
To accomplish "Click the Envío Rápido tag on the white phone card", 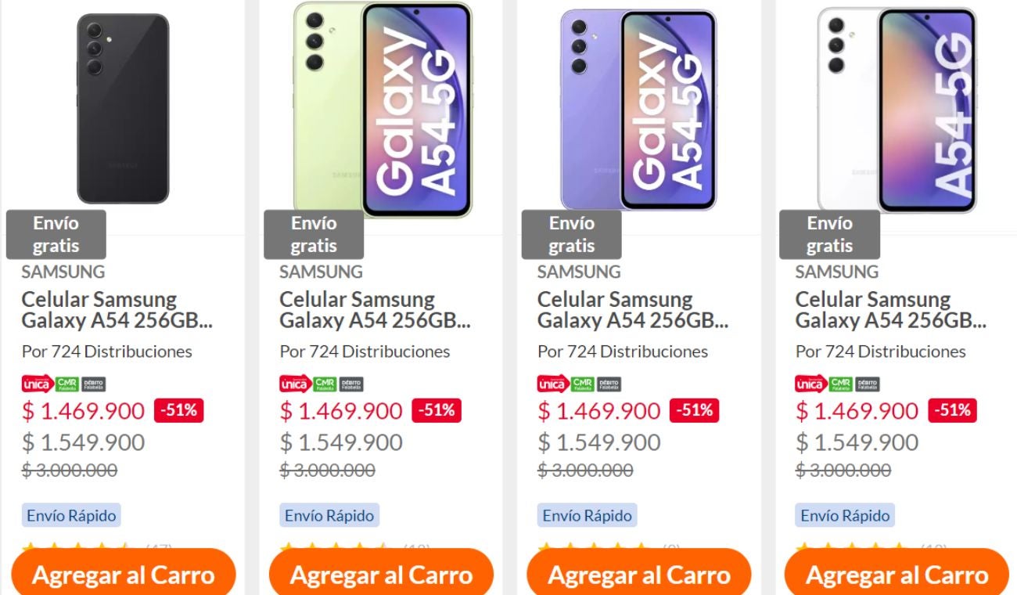I will (846, 515).
